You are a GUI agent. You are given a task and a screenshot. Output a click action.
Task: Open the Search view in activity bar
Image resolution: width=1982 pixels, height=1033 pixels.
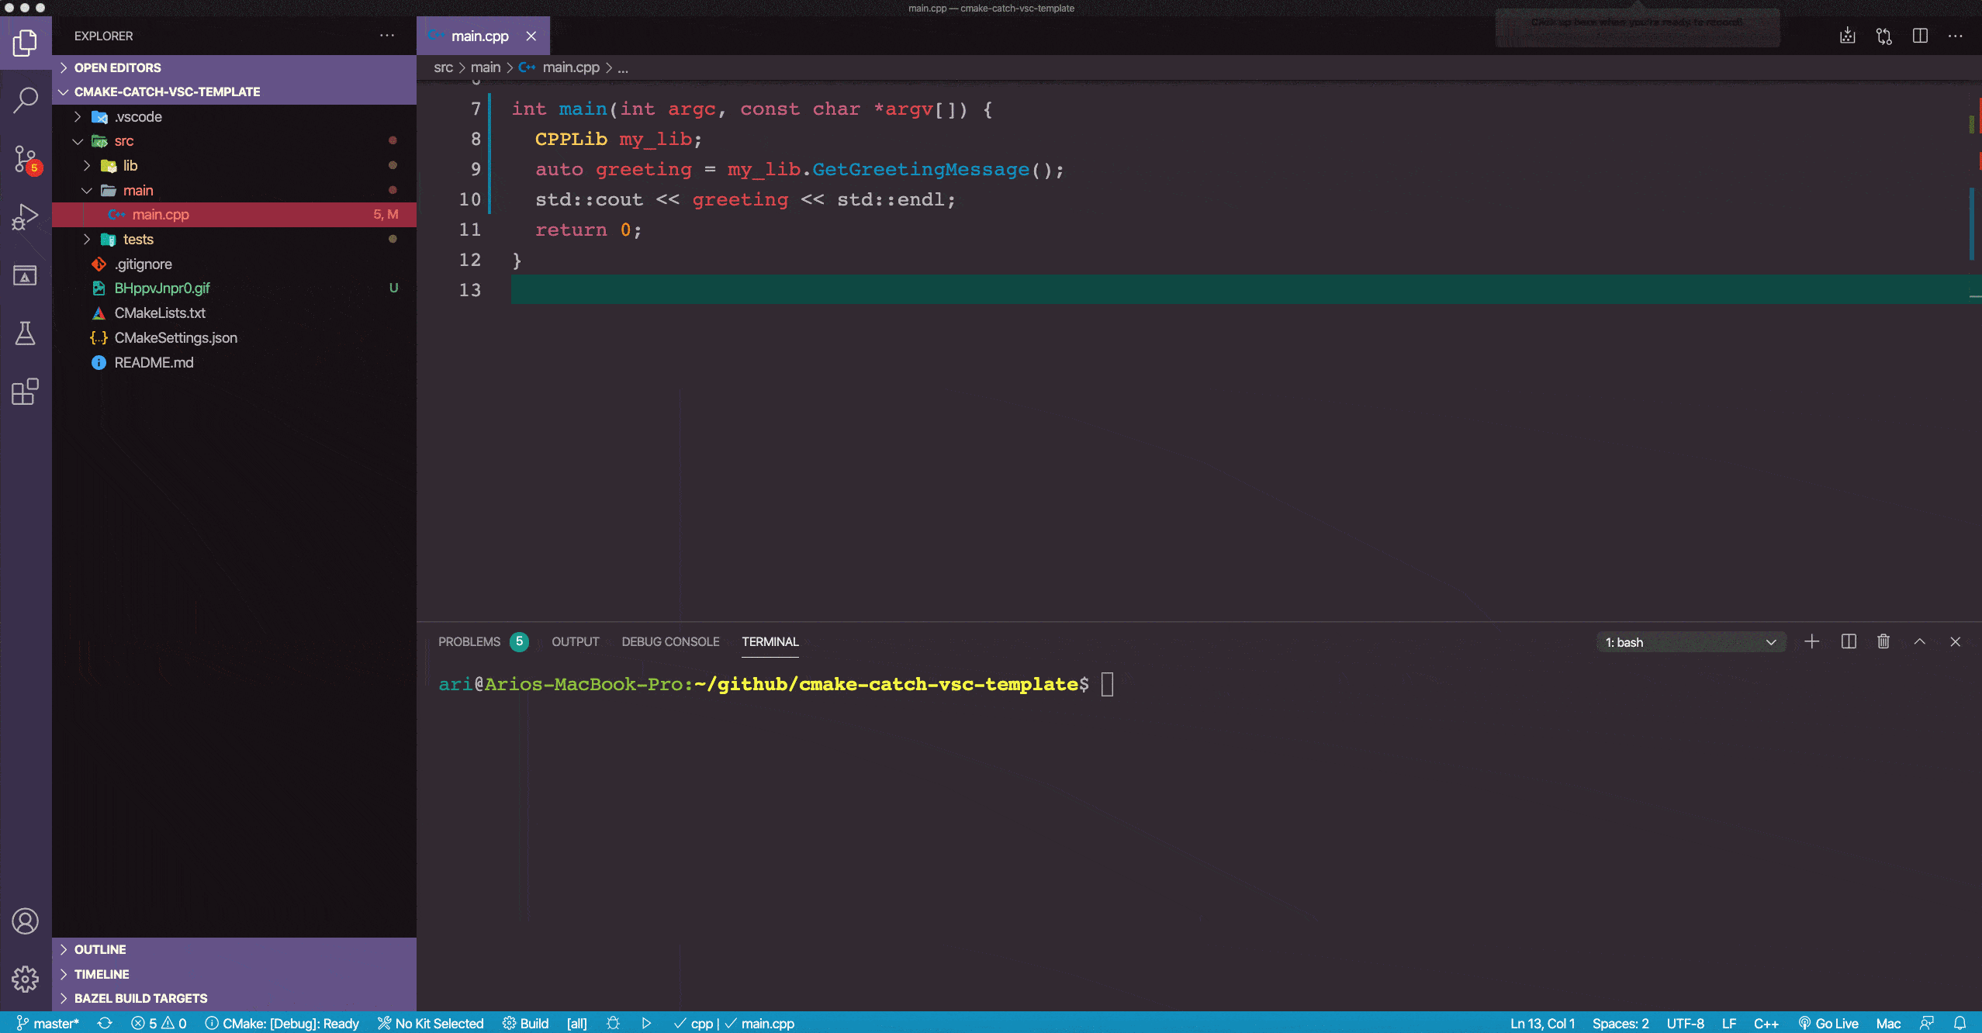tap(26, 99)
